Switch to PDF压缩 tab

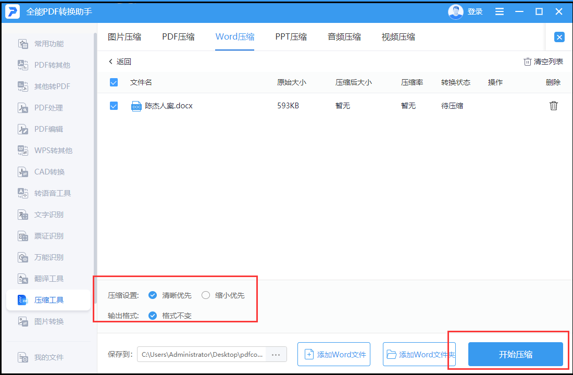(x=178, y=37)
